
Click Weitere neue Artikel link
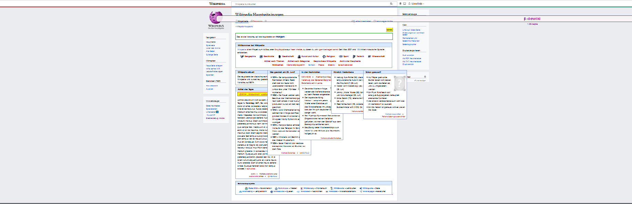pyautogui.click(x=393, y=114)
